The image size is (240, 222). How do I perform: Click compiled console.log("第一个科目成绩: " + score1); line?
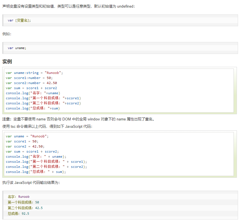(46, 162)
